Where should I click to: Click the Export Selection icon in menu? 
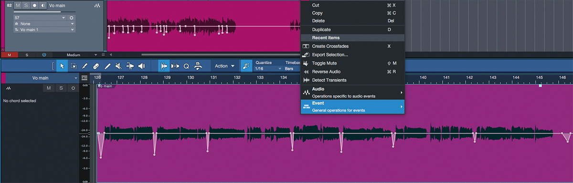[x=306, y=55]
